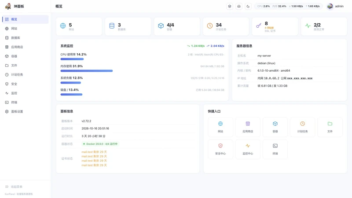Open the 安全中心 quick entry tile
The width and height of the screenshot is (352, 198).
[x=220, y=149]
